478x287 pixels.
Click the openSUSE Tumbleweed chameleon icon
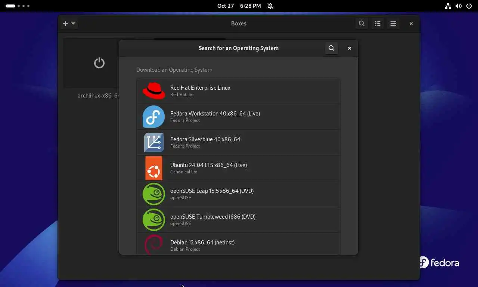154,220
